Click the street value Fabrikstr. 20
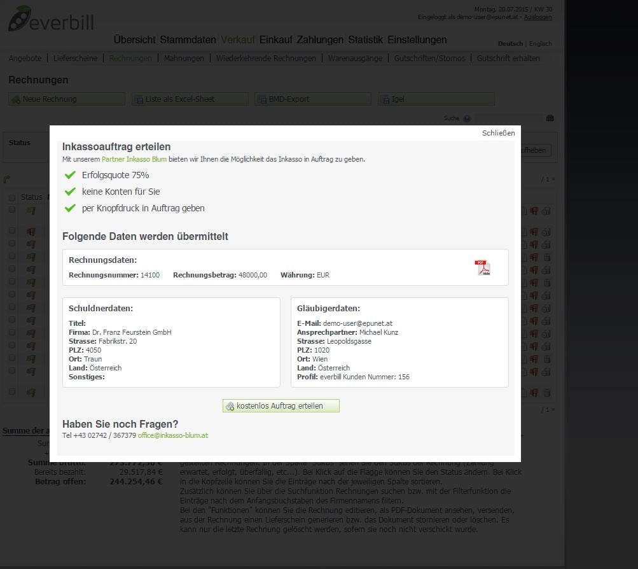 click(x=118, y=341)
